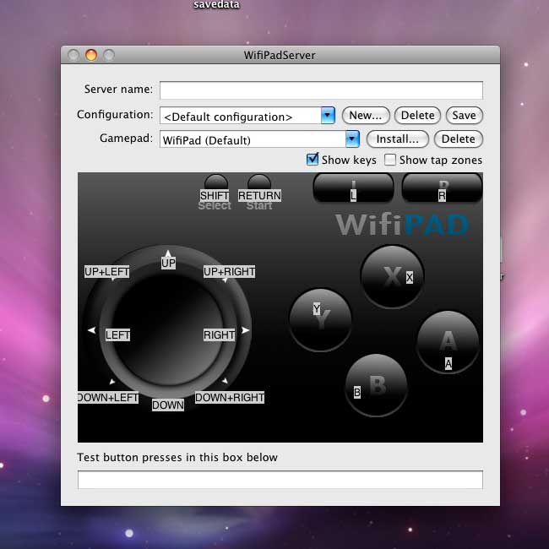Click the R shoulder button
The height and width of the screenshot is (549, 549).
click(x=443, y=188)
